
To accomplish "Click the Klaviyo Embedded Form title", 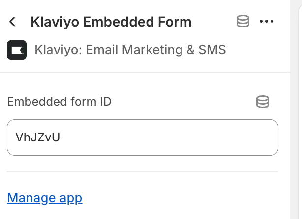I will click(111, 22).
